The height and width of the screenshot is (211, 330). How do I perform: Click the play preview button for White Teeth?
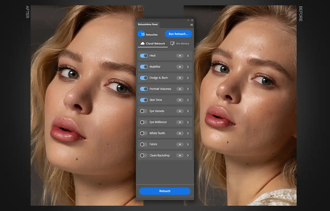pos(180,133)
